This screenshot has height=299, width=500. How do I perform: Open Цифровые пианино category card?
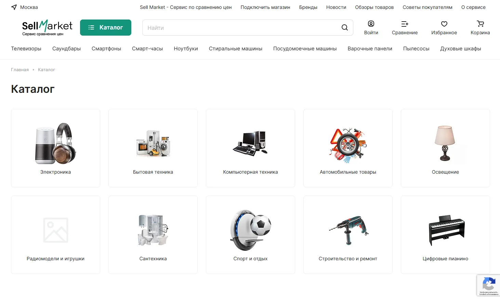pyautogui.click(x=445, y=235)
